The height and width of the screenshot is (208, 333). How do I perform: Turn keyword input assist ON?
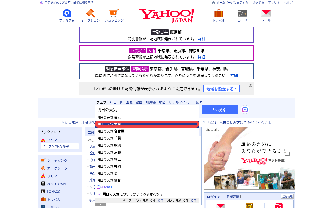click(x=152, y=200)
